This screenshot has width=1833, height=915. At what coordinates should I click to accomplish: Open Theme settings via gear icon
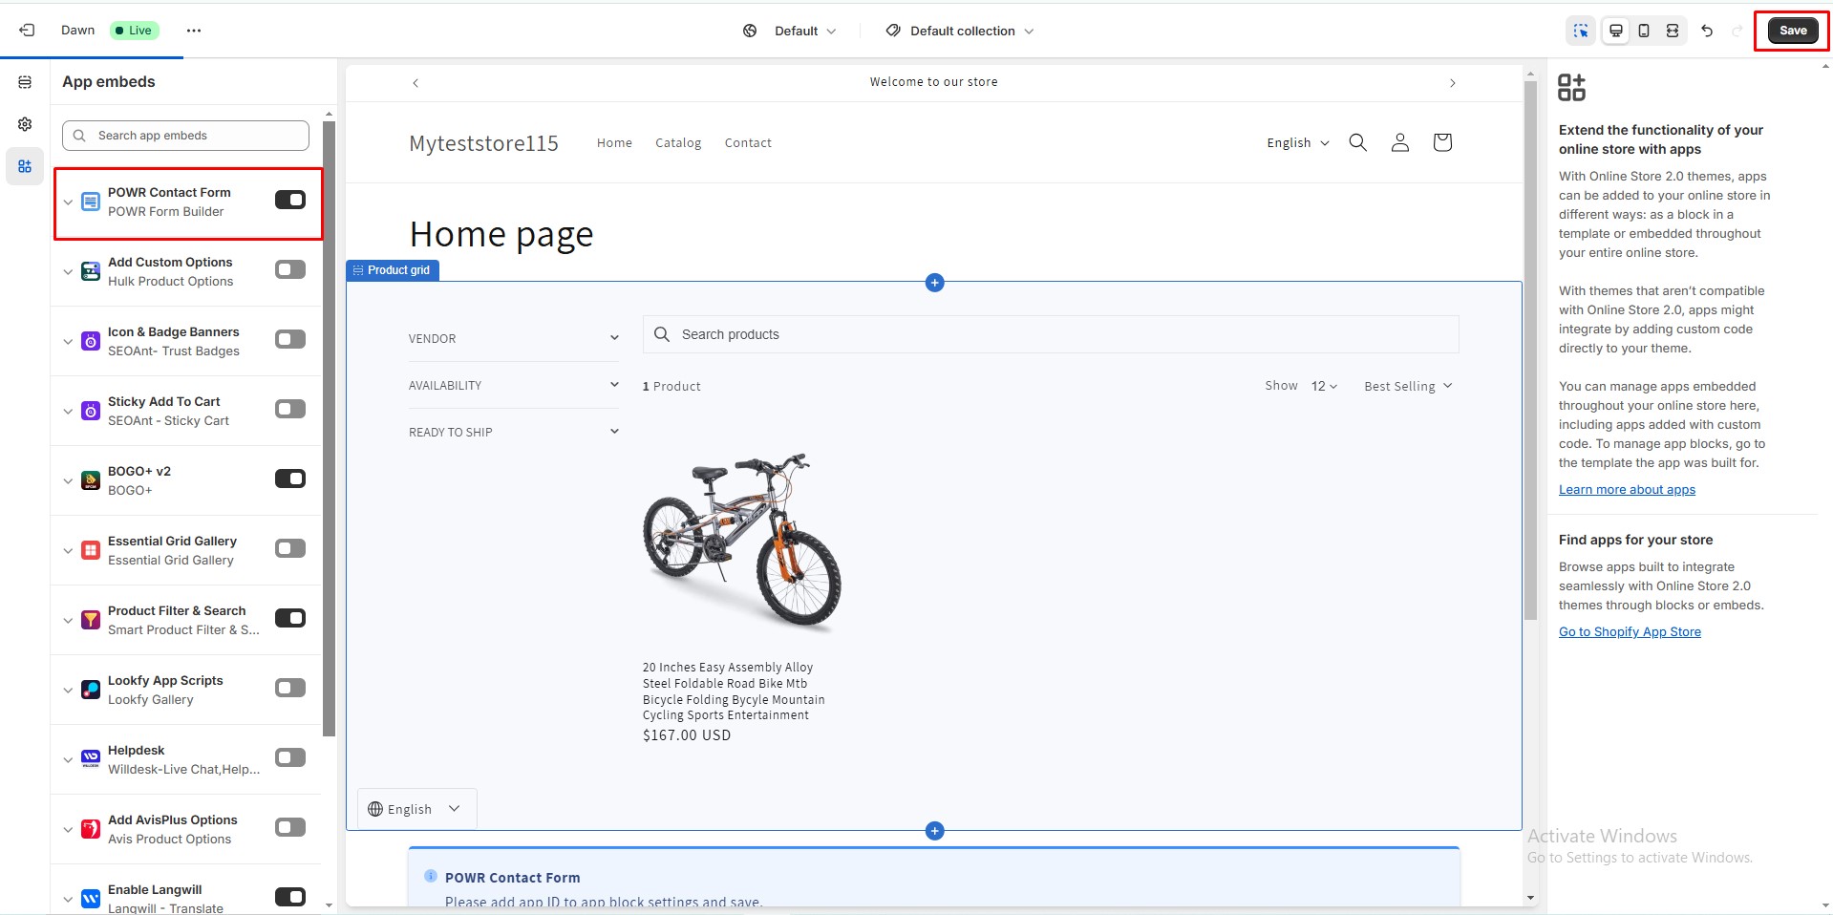pyautogui.click(x=24, y=124)
